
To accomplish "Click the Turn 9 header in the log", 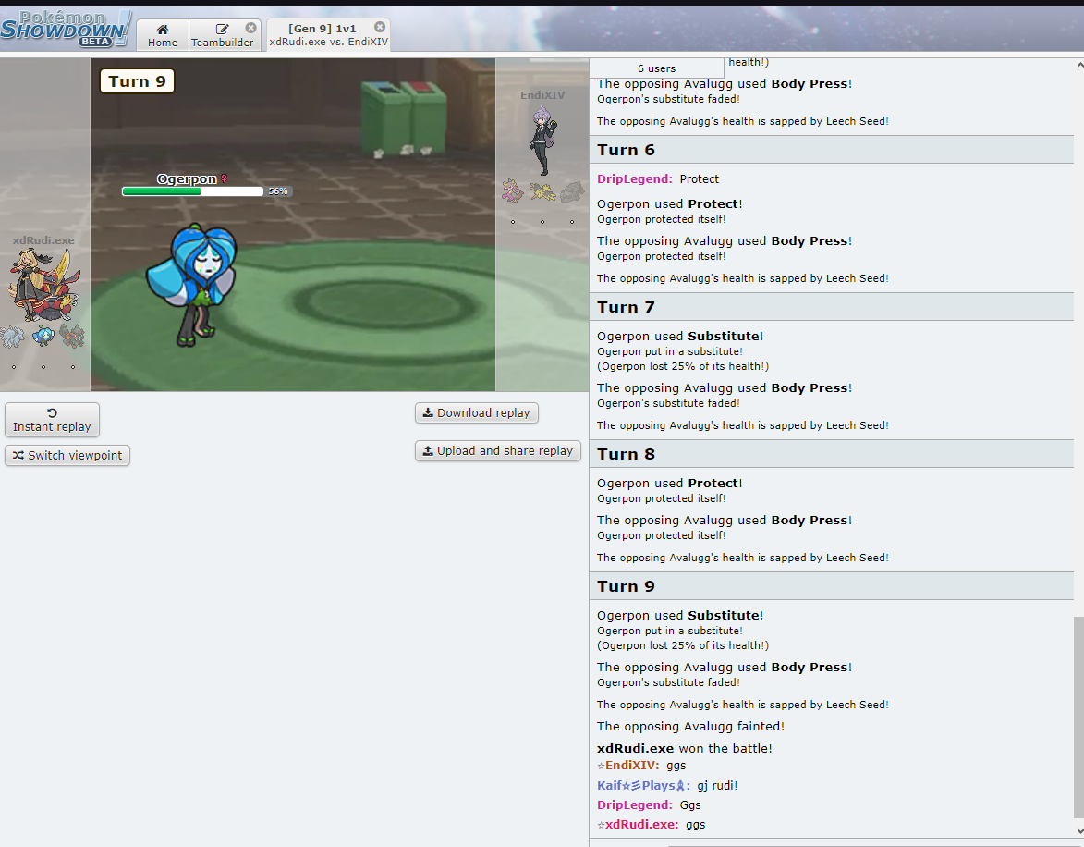I will coord(832,586).
